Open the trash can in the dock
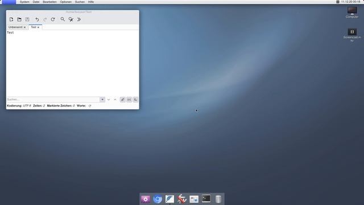Screen dimensions: 364x205 [218, 199]
